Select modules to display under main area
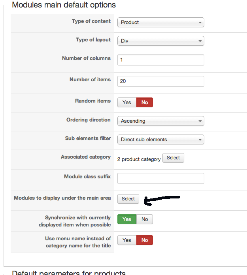 point(128,199)
